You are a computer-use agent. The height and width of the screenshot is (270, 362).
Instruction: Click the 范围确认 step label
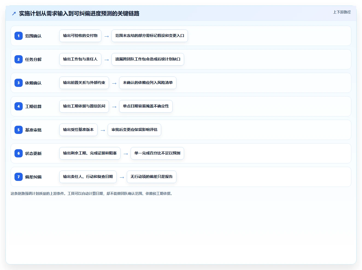coord(33,36)
